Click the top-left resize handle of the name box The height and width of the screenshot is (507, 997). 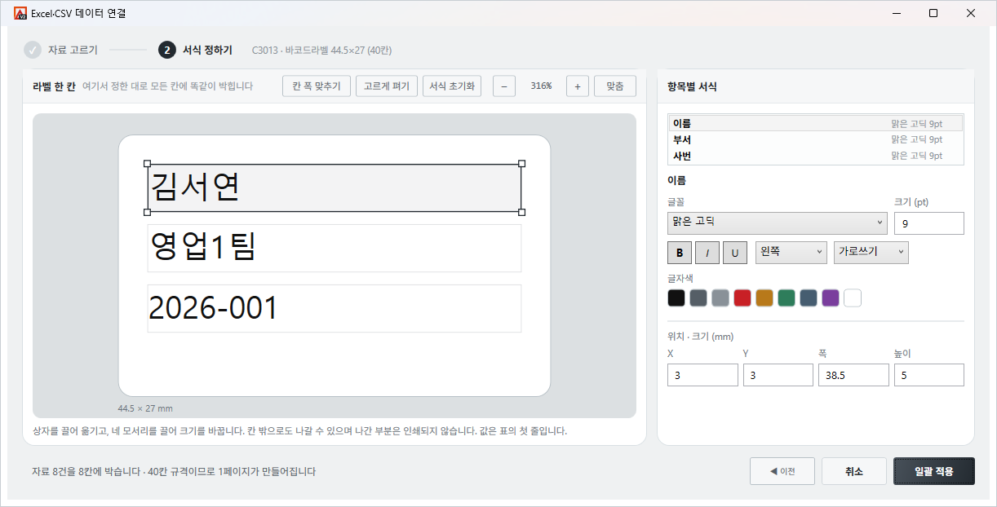[148, 164]
